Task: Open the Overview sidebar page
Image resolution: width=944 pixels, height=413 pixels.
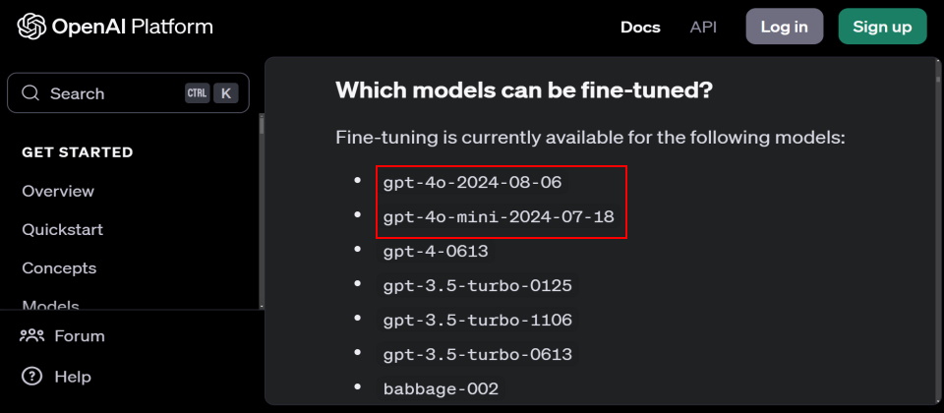Action: [x=58, y=191]
